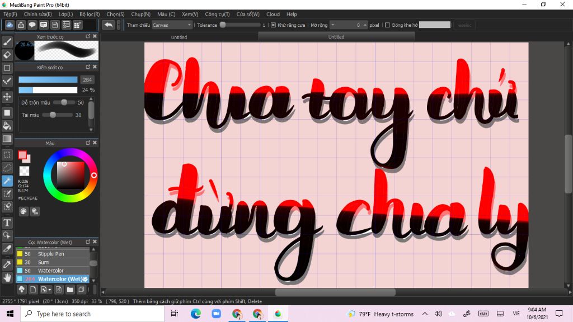Viewport: 573px width, 322px height.
Task: Select the Watercolor brush
Action: 52,271
